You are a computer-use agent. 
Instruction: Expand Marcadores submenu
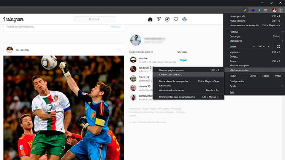point(254,41)
